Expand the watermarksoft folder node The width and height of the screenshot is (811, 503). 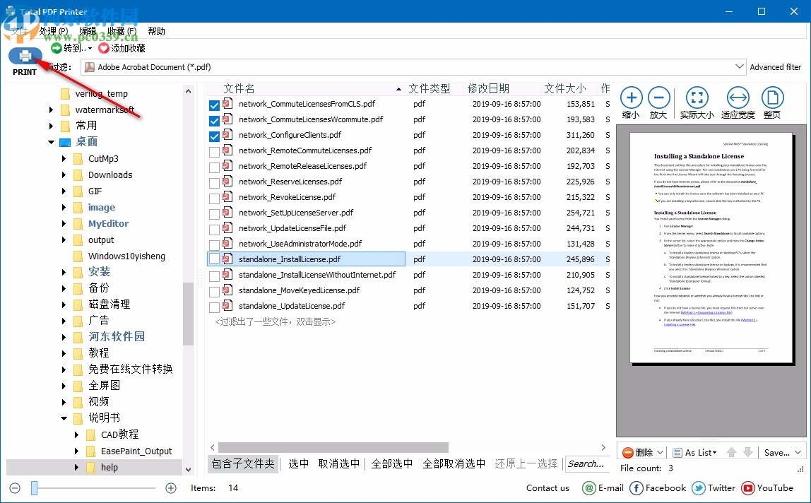[x=51, y=110]
